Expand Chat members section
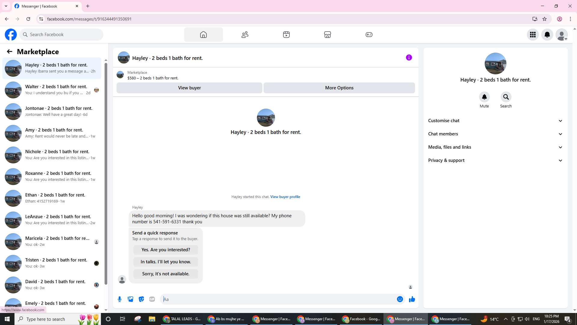Viewport: 577px width, 325px height. (495, 134)
